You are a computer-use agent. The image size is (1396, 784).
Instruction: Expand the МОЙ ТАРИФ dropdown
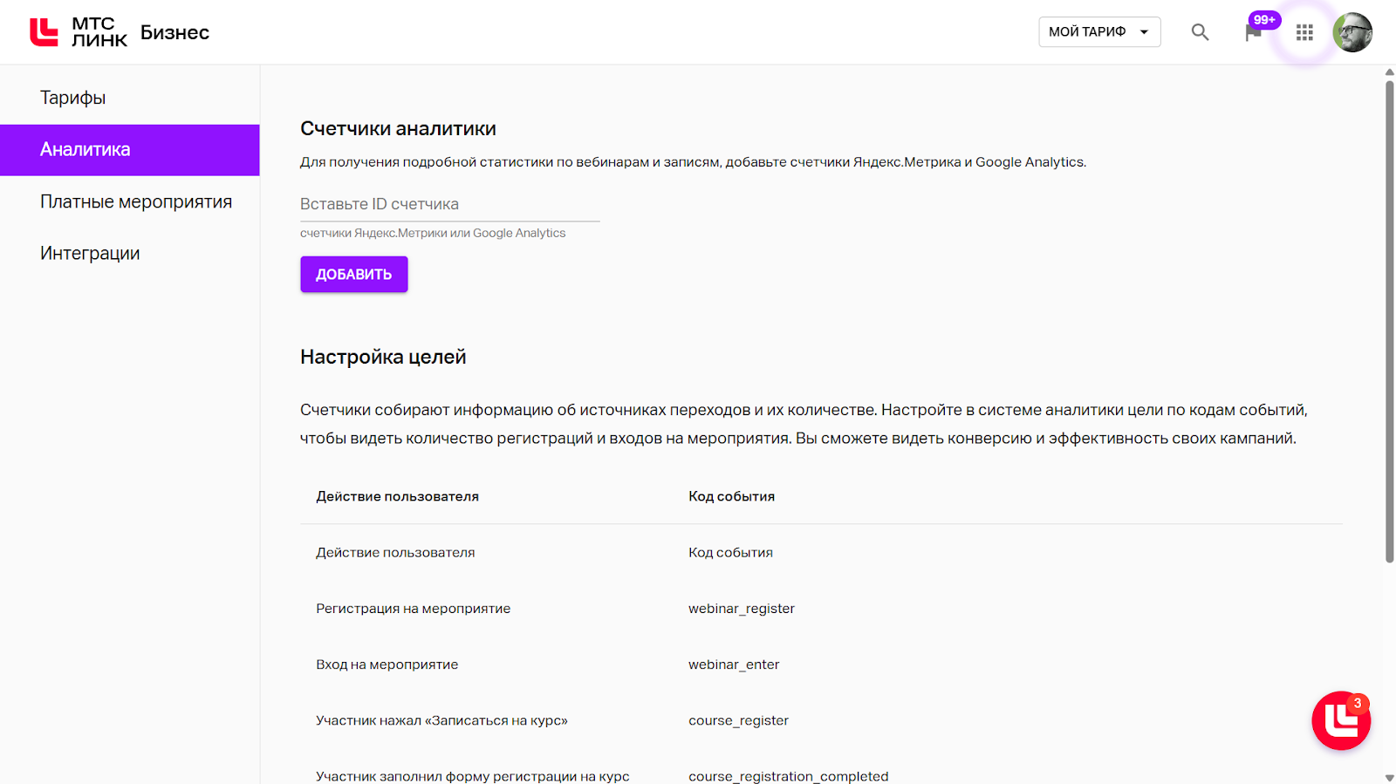[x=1099, y=32]
